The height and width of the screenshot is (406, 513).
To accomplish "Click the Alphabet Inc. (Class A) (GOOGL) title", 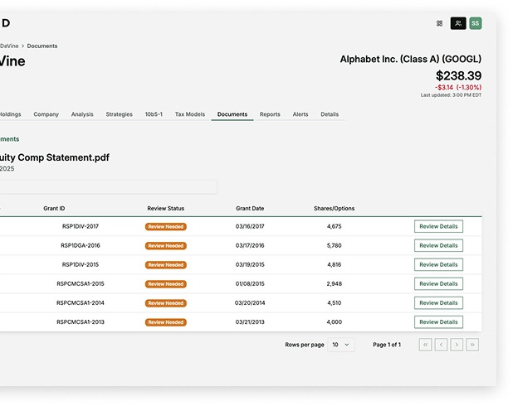I will click(x=411, y=59).
